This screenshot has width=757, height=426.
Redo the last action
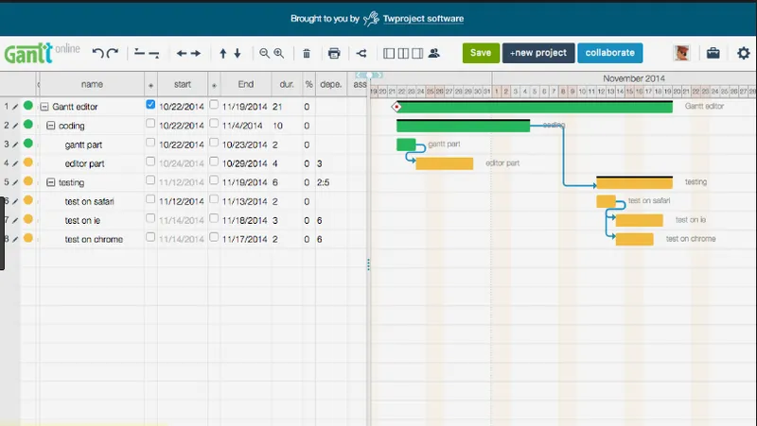point(113,53)
